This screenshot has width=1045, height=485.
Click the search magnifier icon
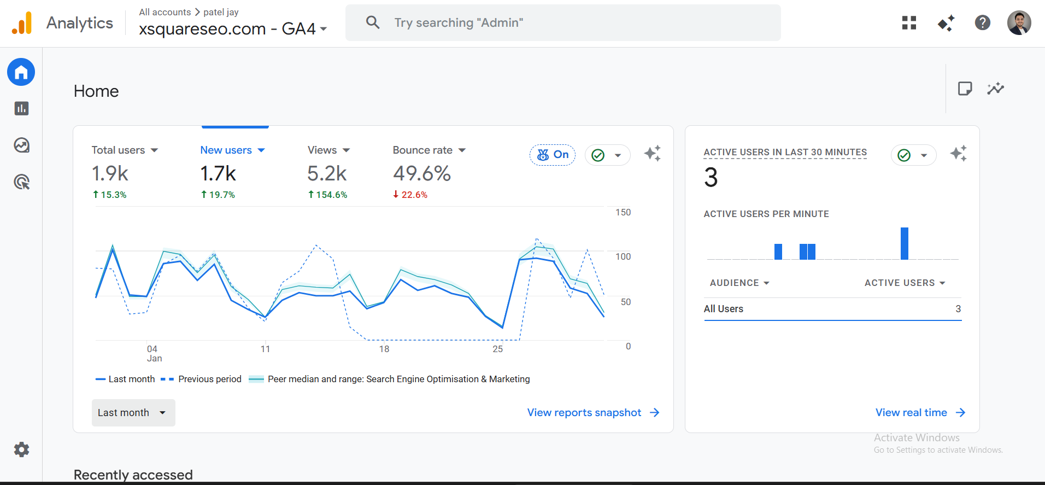pos(373,22)
